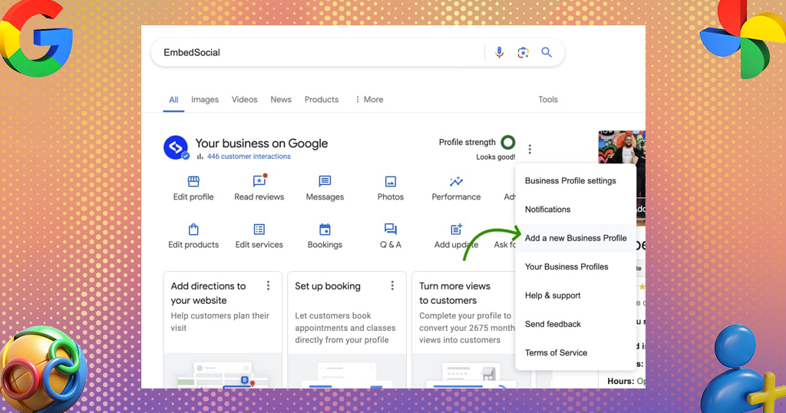Open Turn more views to customers card
Image resolution: width=786 pixels, height=413 pixels.
[464, 330]
